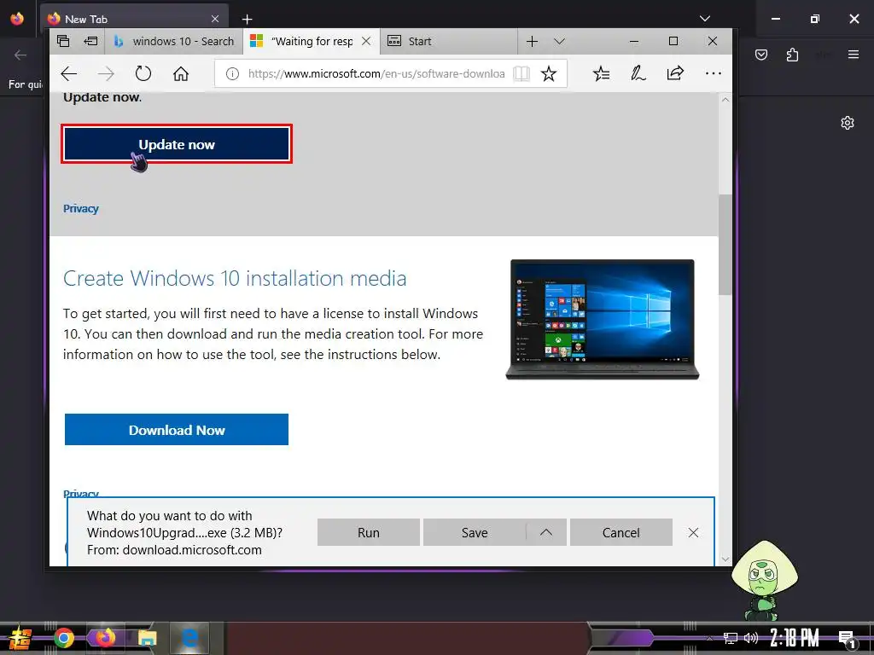Open Privacy link under Update now
The width and height of the screenshot is (874, 655).
tap(81, 208)
